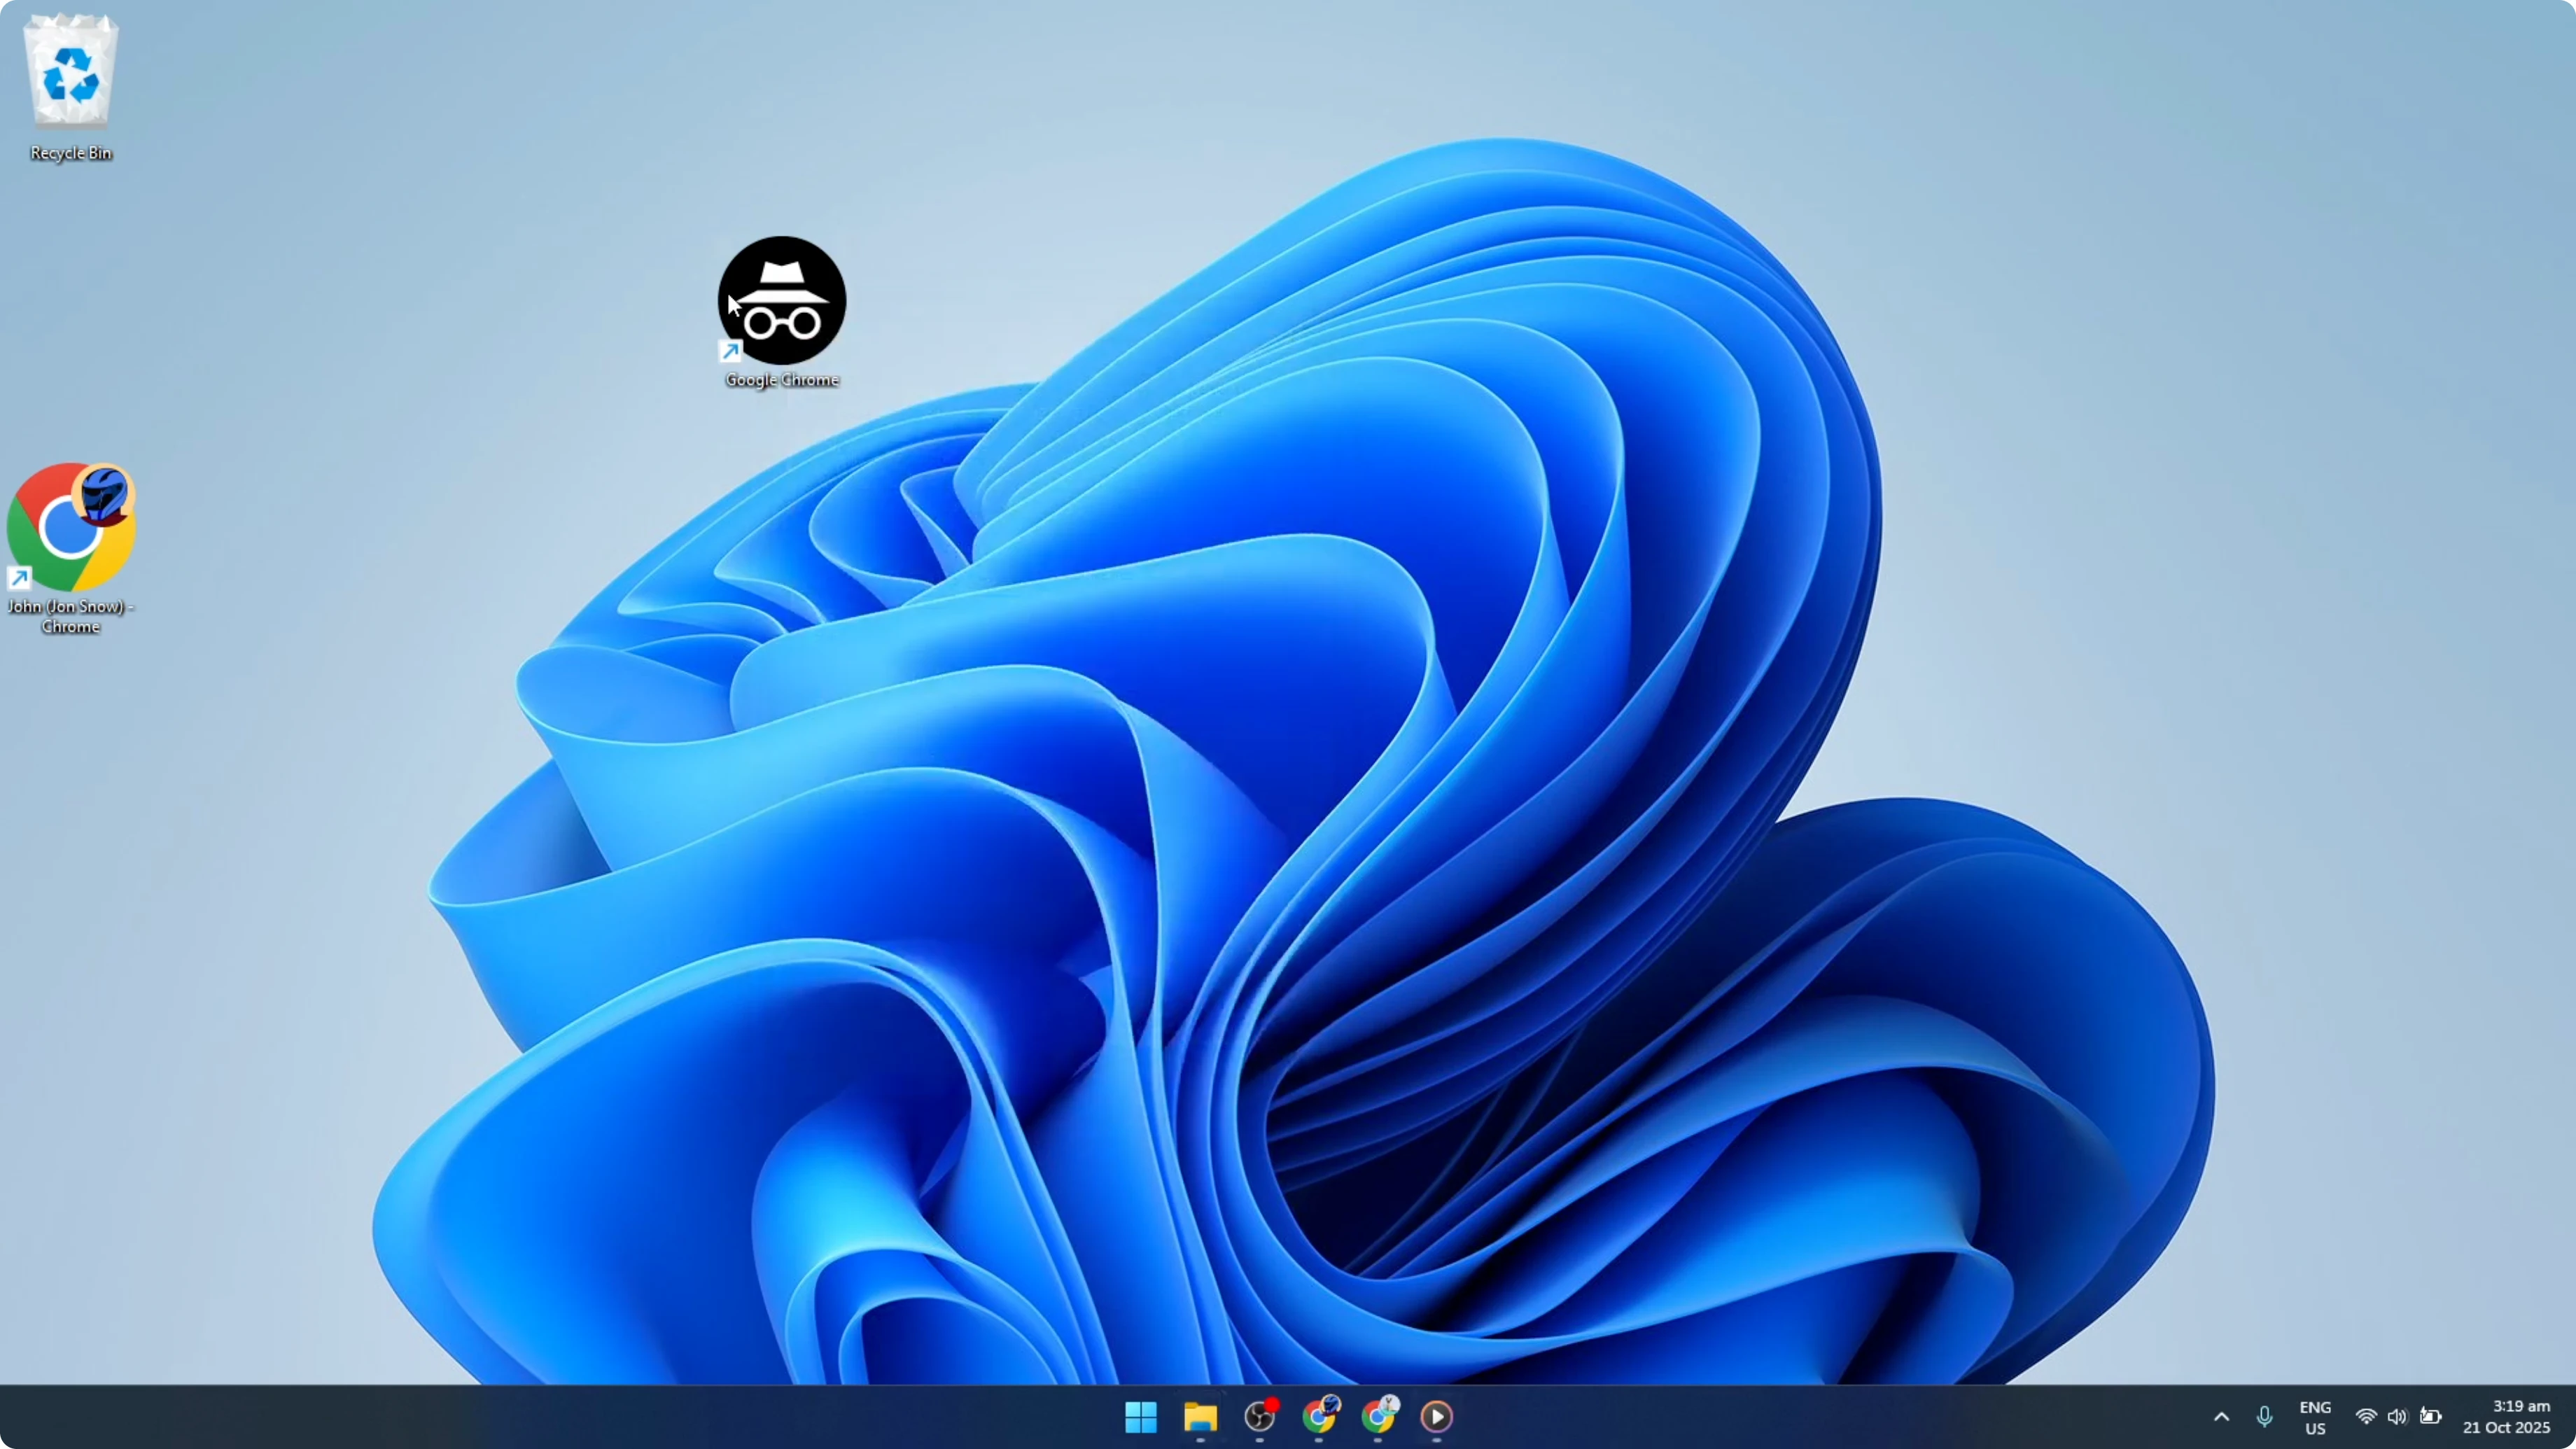Check battery status from the system tray
This screenshot has width=2576, height=1449.
click(x=2432, y=1417)
